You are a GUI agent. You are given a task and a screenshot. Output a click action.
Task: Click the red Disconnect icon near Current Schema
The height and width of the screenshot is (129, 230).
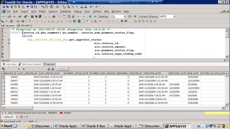(135, 16)
